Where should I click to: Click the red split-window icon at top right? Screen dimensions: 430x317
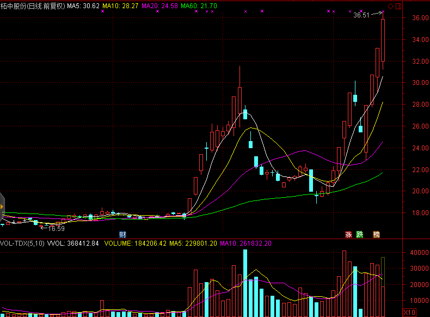[x=398, y=6]
